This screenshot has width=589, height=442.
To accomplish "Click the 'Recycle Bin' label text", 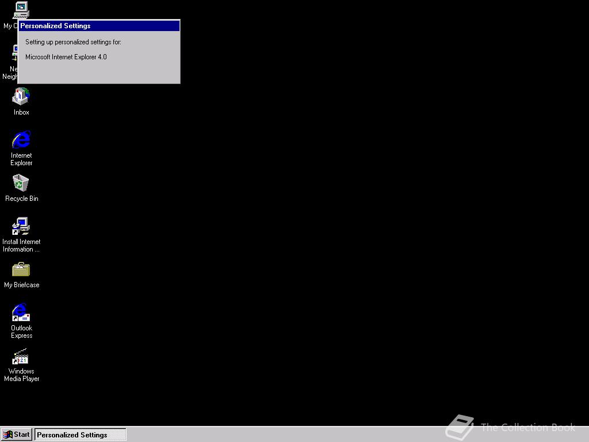I will tap(22, 199).
